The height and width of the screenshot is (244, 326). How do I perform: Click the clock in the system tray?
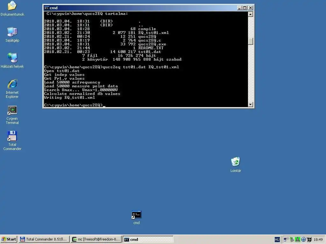coord(318,239)
